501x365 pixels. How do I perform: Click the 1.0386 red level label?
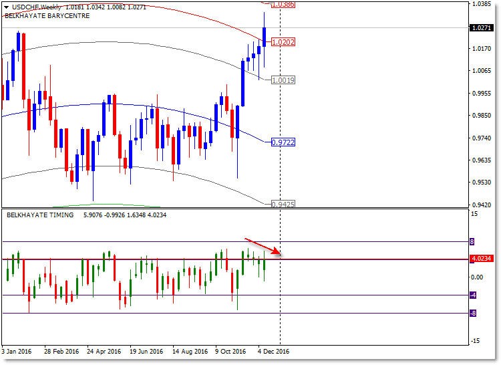[283, 5]
